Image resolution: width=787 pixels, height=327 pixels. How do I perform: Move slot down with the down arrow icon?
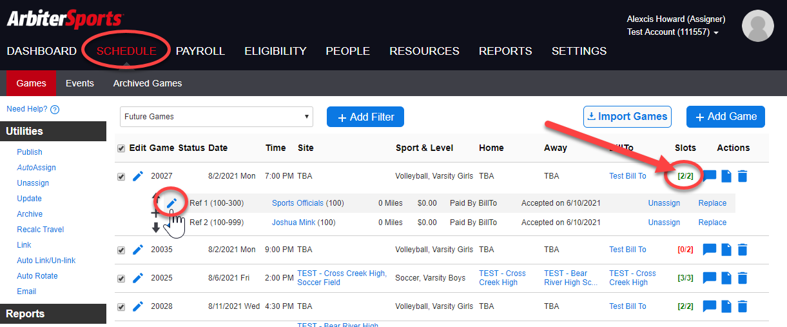155,227
